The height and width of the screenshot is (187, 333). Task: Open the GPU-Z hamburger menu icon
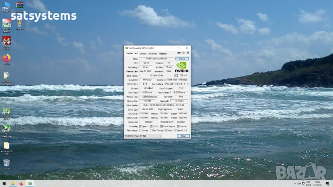pos(188,53)
